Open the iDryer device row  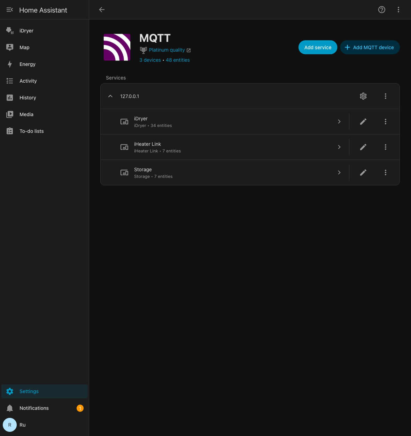click(225, 122)
